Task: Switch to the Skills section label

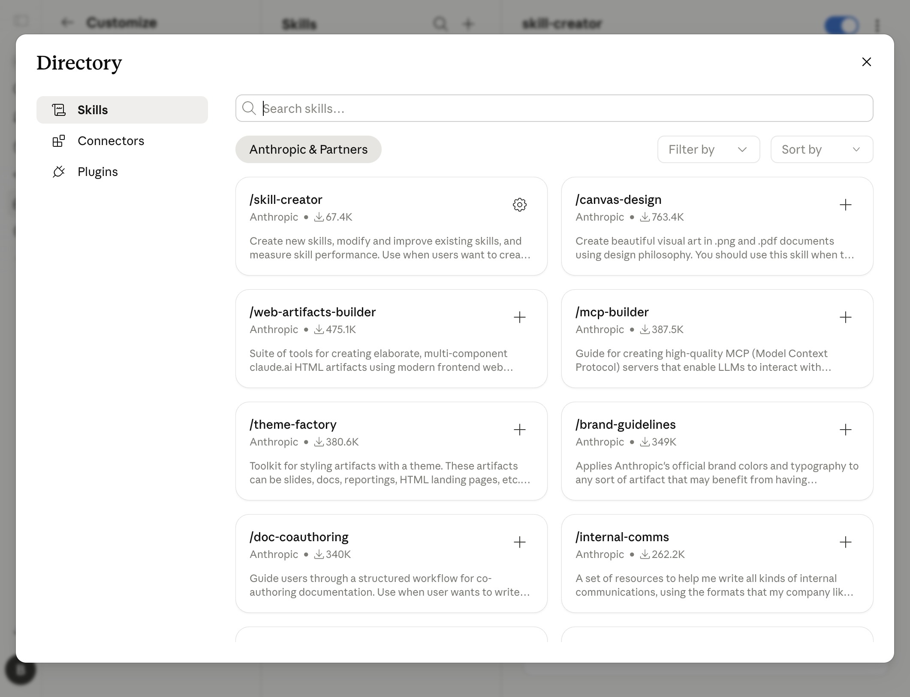Action: pos(93,110)
